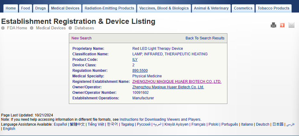Select the Deutsch language link
Screen dimensions: 299x136
[x=263, y=124]
